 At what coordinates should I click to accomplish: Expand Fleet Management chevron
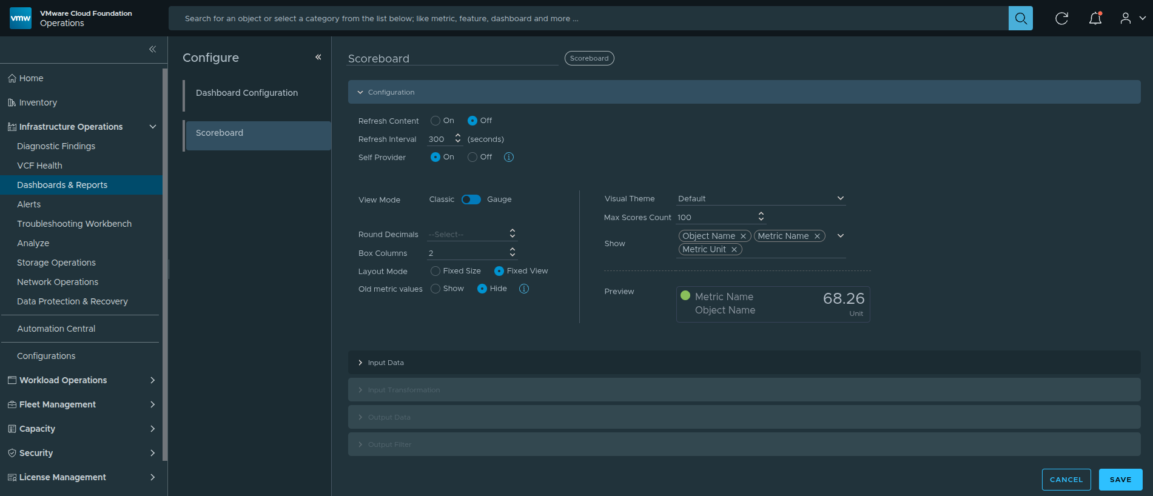[153, 404]
